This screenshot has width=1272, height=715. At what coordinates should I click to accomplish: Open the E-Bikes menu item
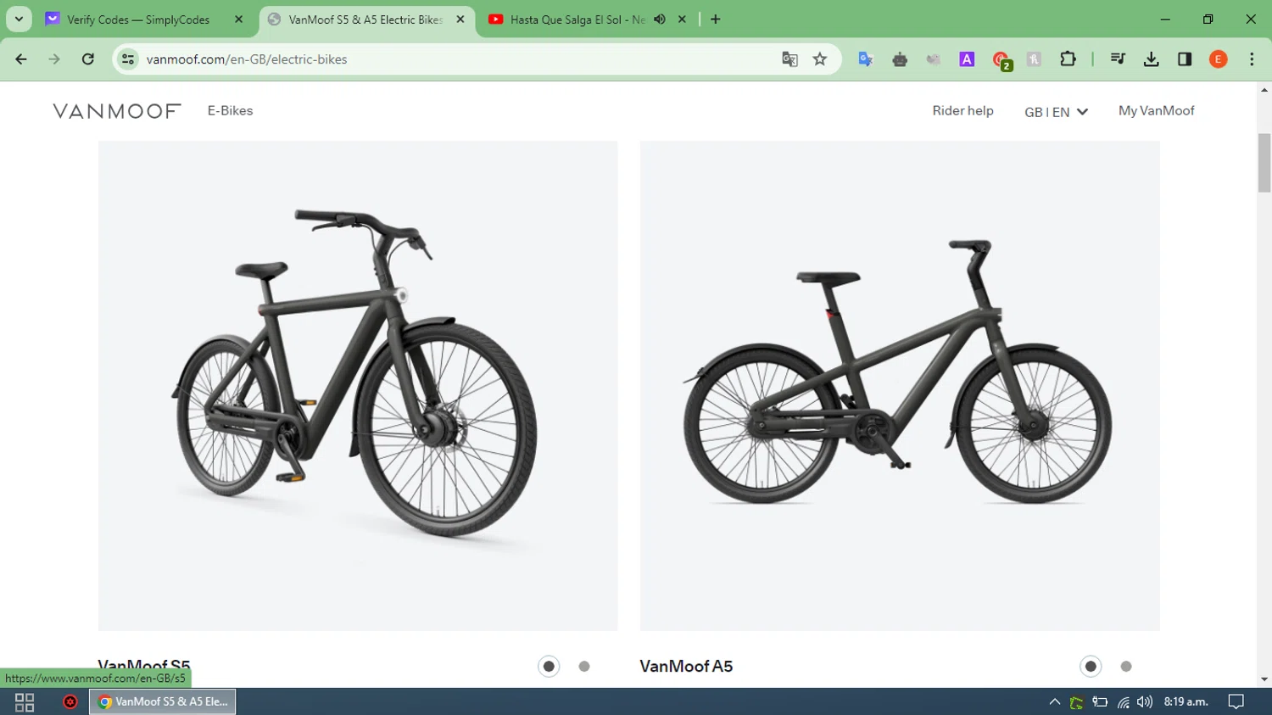[x=230, y=110]
